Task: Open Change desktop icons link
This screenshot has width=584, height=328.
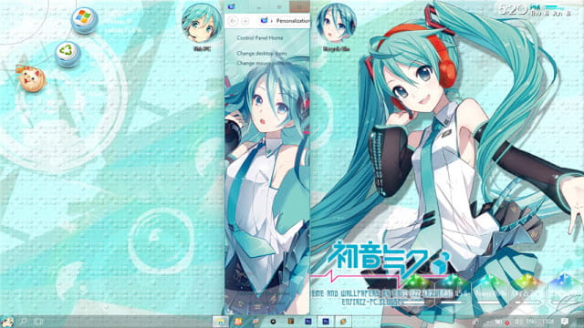Action: pyautogui.click(x=262, y=54)
